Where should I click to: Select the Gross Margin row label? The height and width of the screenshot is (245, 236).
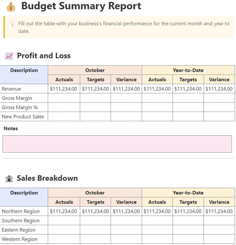click(x=17, y=98)
